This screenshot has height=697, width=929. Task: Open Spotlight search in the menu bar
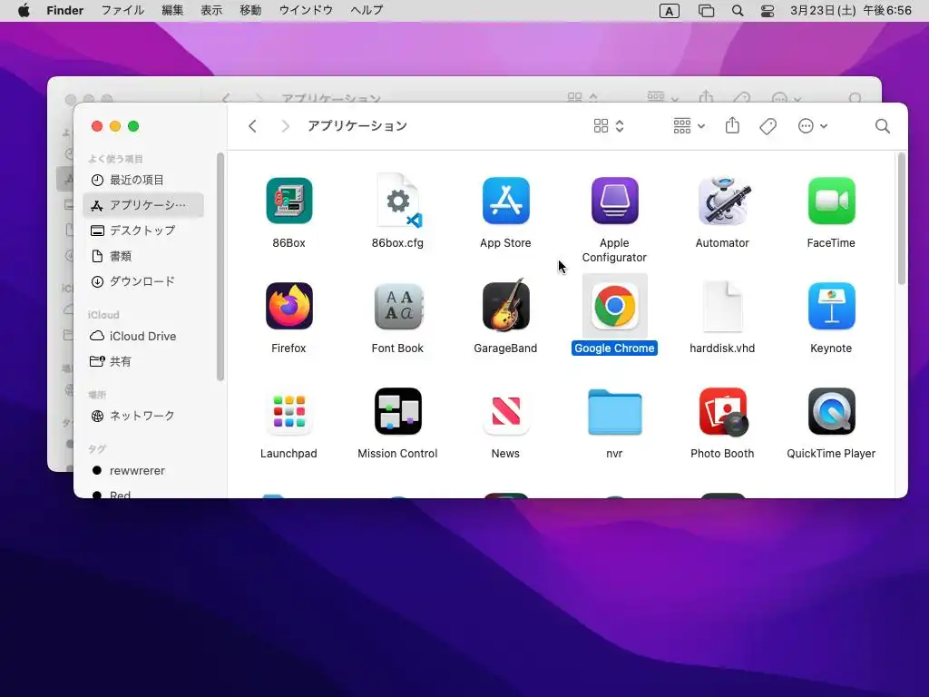(737, 11)
